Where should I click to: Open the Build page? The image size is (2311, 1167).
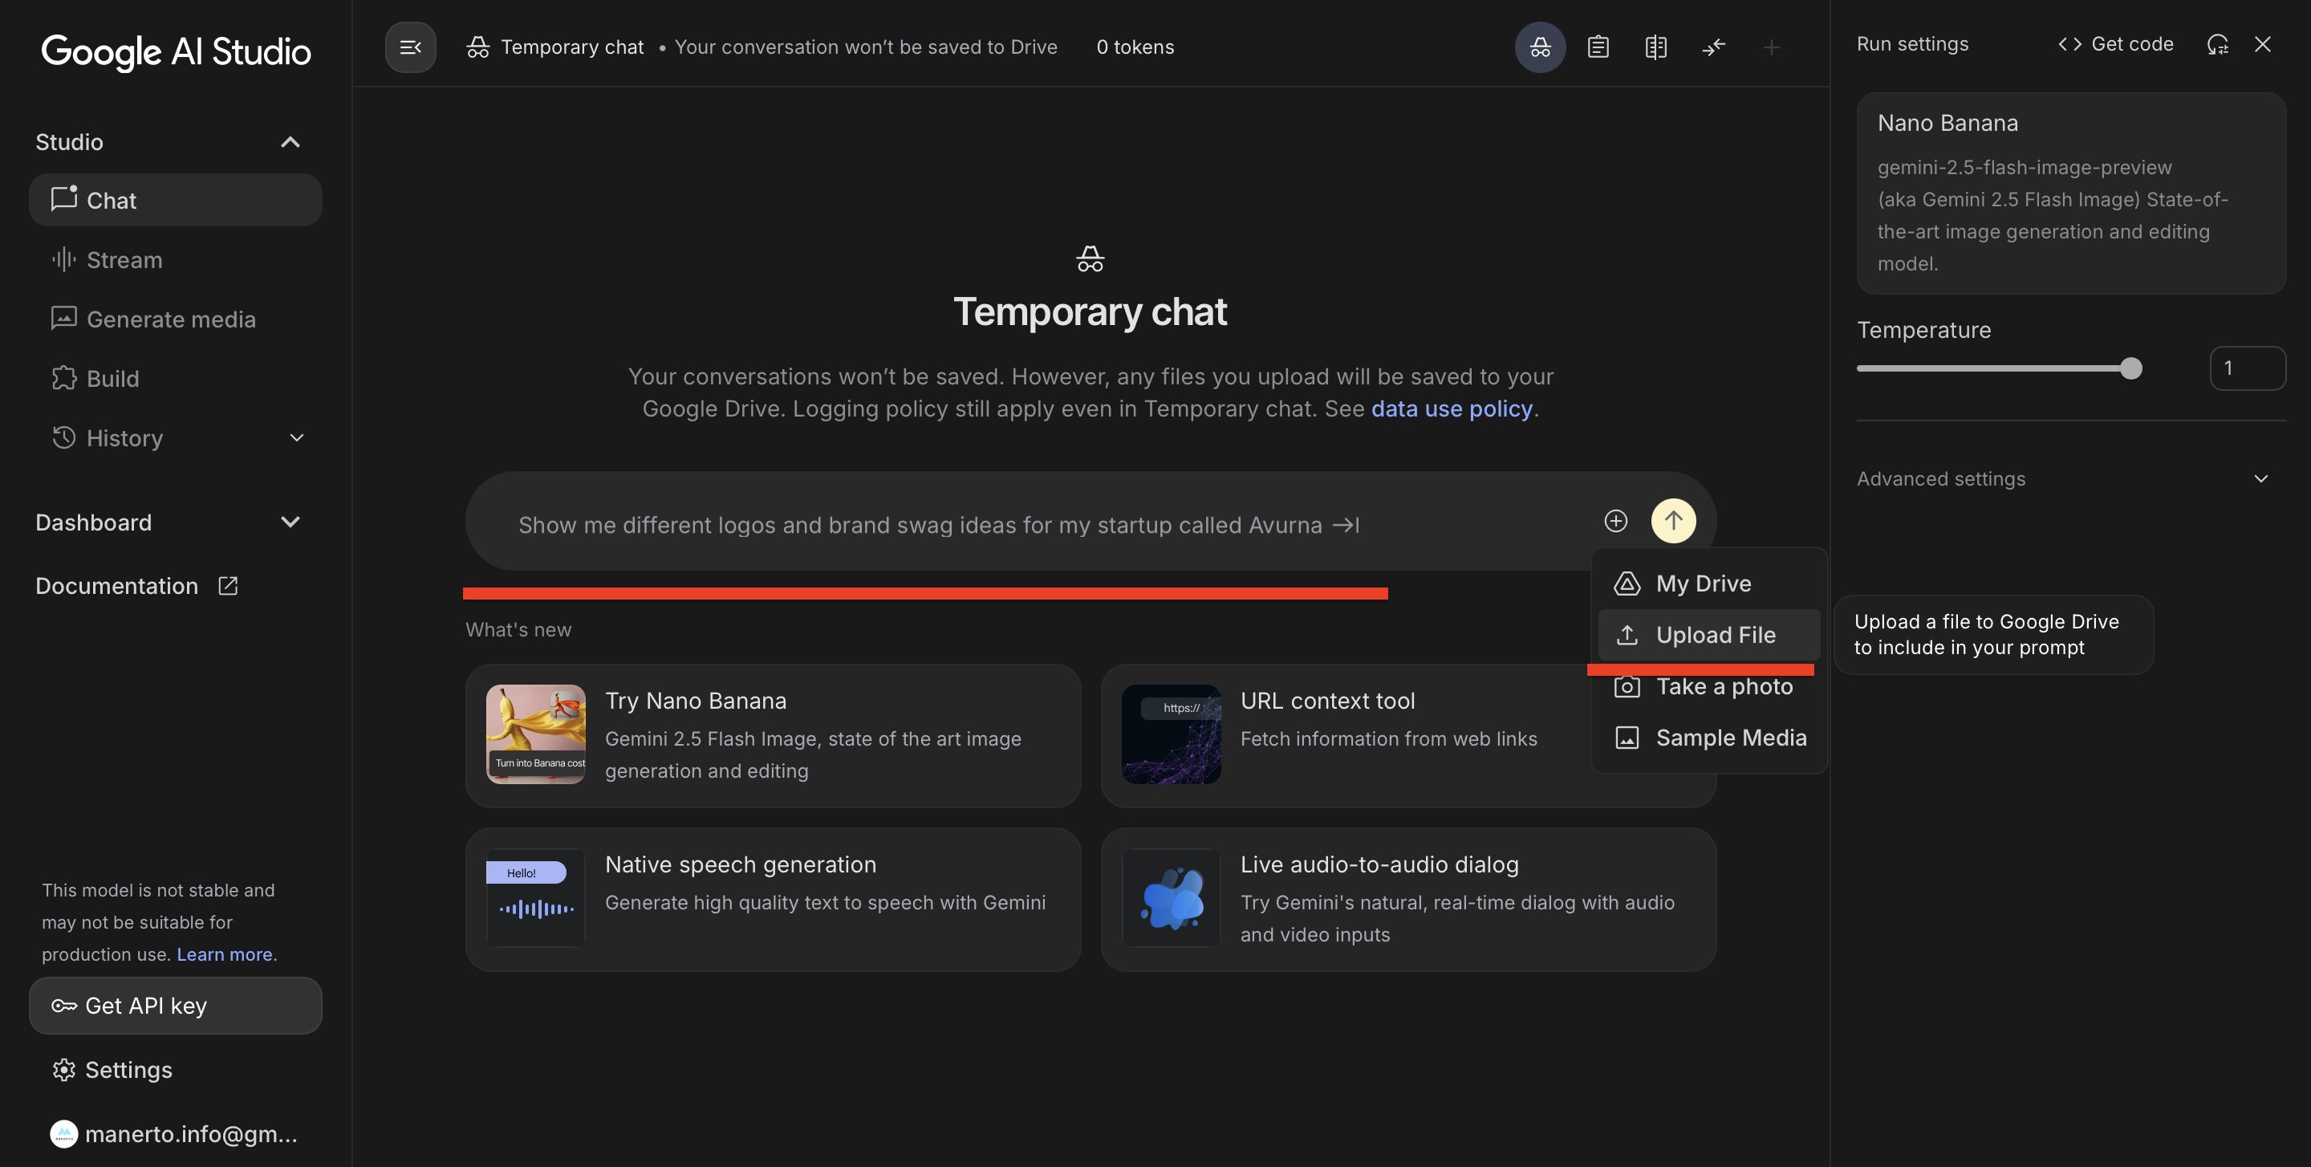[x=175, y=379]
